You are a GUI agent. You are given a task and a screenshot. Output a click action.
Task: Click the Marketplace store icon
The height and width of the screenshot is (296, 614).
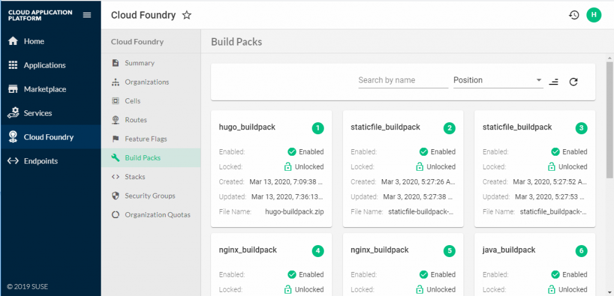(13, 89)
